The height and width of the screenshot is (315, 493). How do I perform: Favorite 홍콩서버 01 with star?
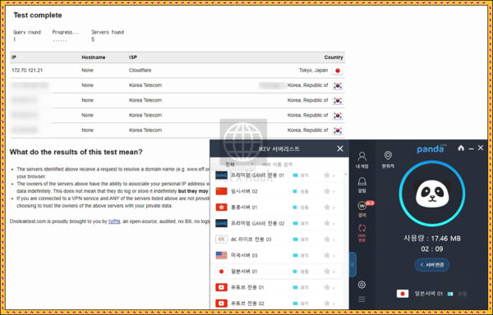(x=327, y=207)
